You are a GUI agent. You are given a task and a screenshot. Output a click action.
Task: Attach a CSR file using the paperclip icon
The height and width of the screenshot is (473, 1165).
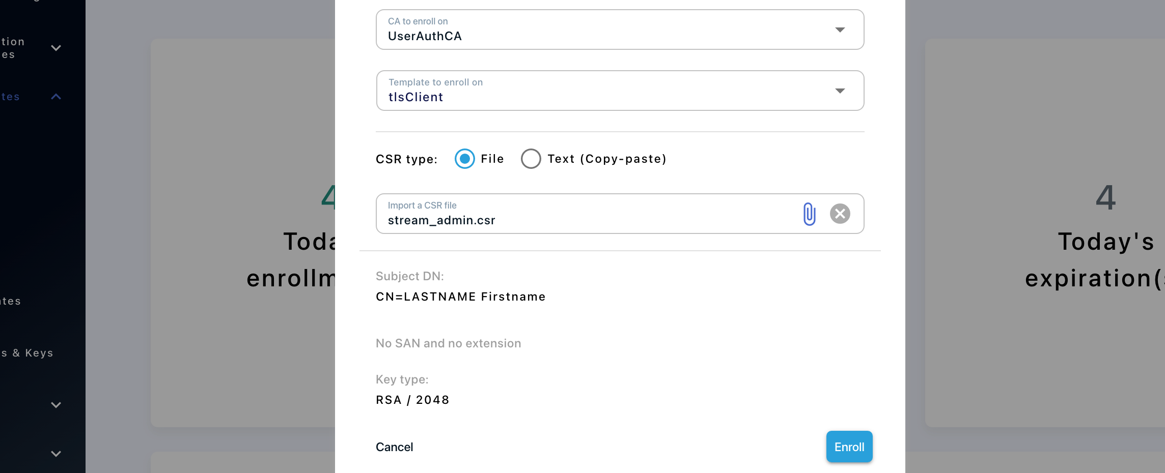[809, 214]
